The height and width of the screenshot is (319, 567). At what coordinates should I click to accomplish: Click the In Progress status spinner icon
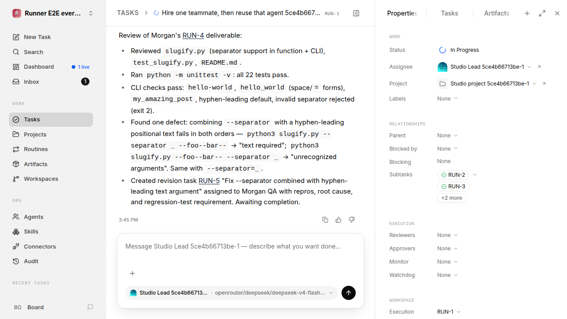tap(442, 50)
